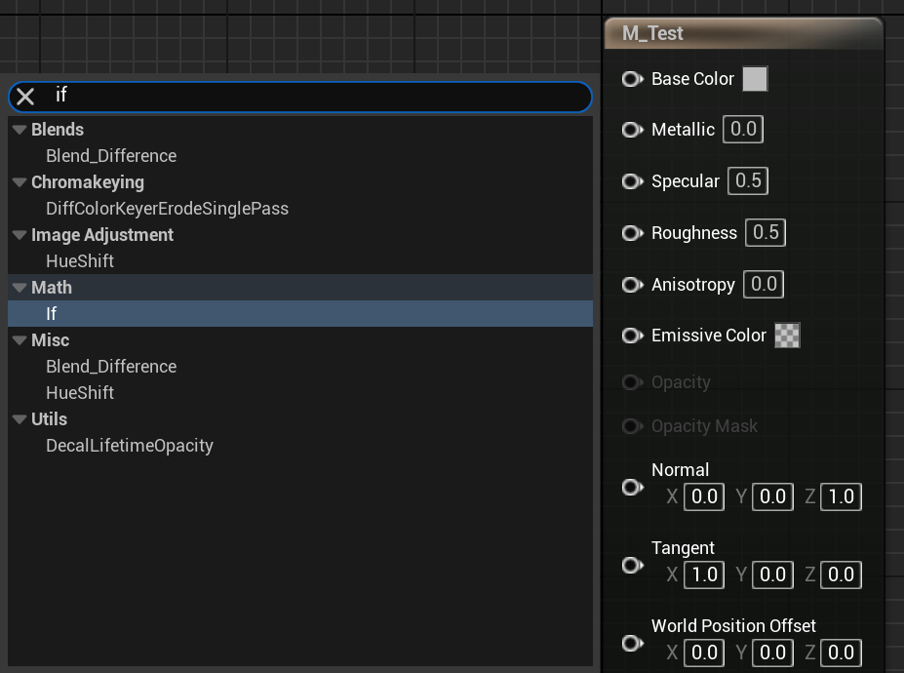The width and height of the screenshot is (904, 673).
Task: Click the Emissive Color input pin
Action: coord(632,336)
